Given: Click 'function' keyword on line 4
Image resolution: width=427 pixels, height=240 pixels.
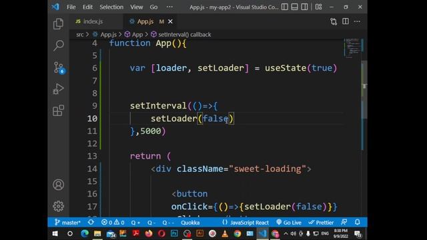Looking at the screenshot, I should click(129, 43).
